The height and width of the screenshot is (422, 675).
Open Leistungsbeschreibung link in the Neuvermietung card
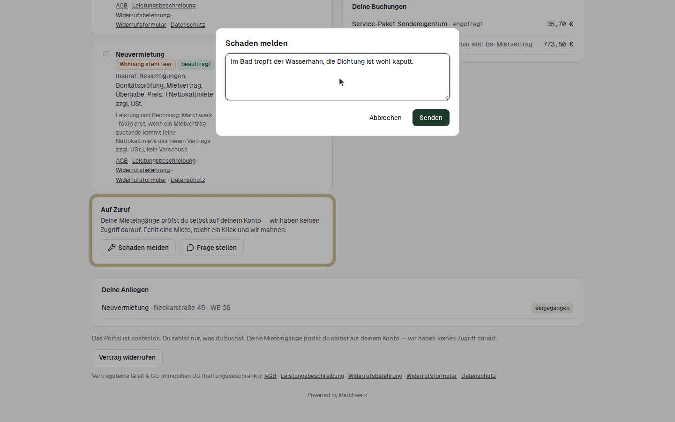(164, 161)
